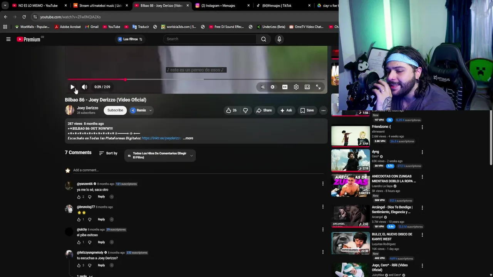
Task: Open the Ask AI button
Action: coord(286,110)
